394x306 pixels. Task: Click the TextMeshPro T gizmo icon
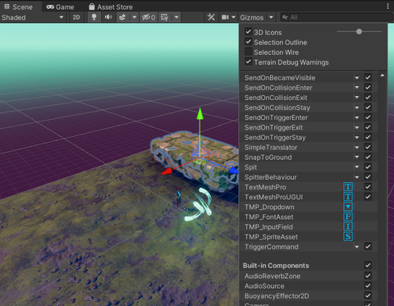tap(348, 187)
